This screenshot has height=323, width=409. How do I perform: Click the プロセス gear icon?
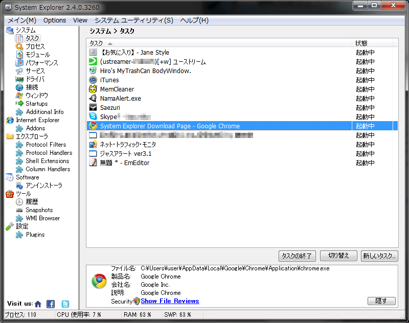[x=19, y=47]
